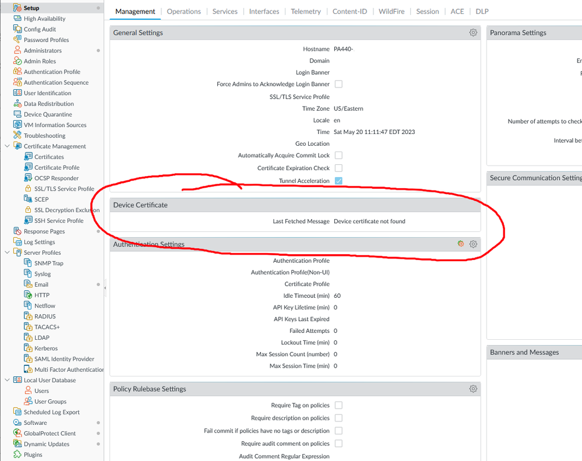Click the User Identification icon
Viewport: 582px width, 461px height.
pos(17,93)
